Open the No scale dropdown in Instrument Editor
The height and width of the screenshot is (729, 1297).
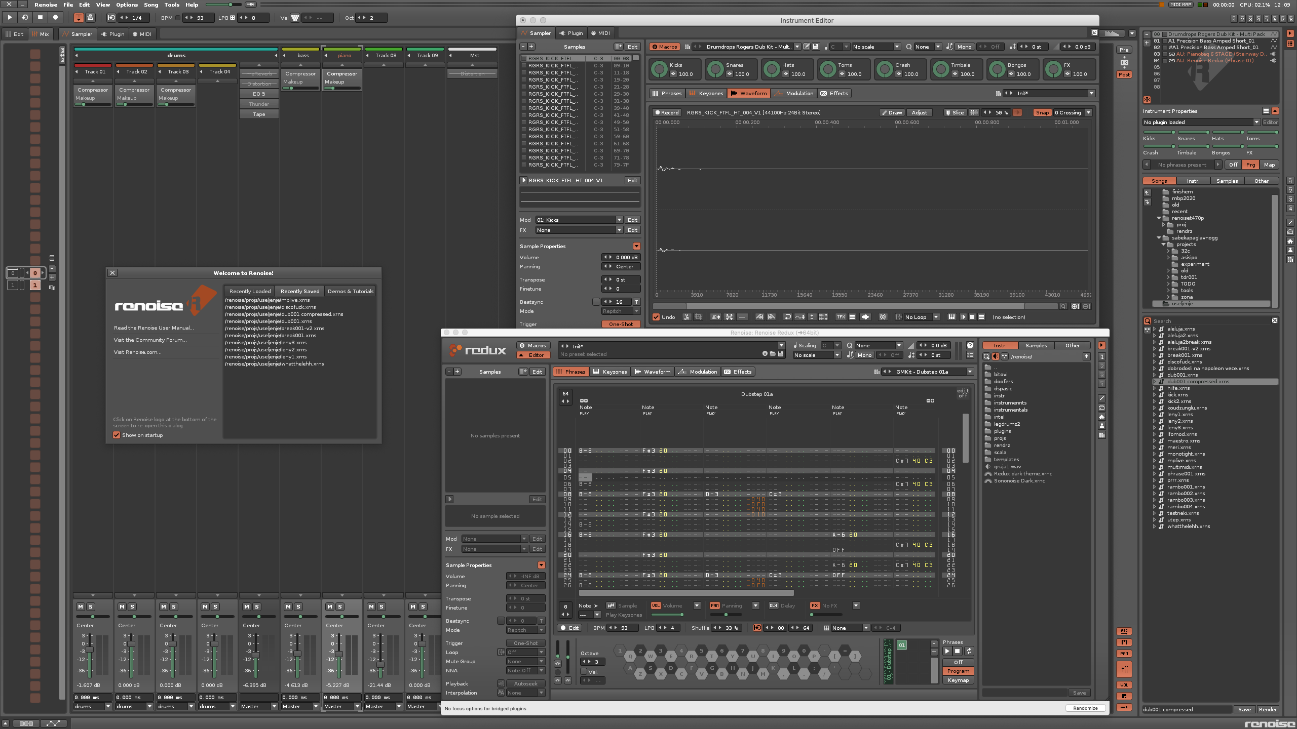pos(875,47)
